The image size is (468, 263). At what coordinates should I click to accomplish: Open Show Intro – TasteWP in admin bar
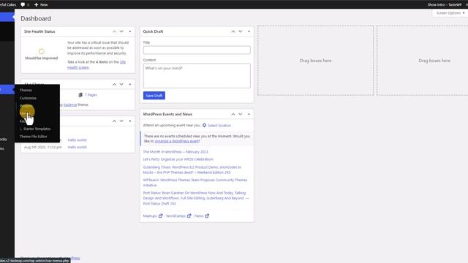pyautogui.click(x=444, y=4)
